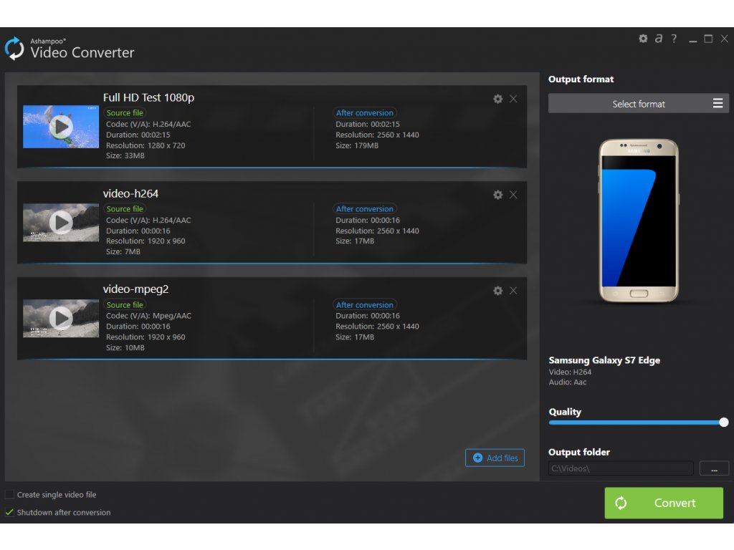Uncheck Shutdown after conversion

(10, 513)
